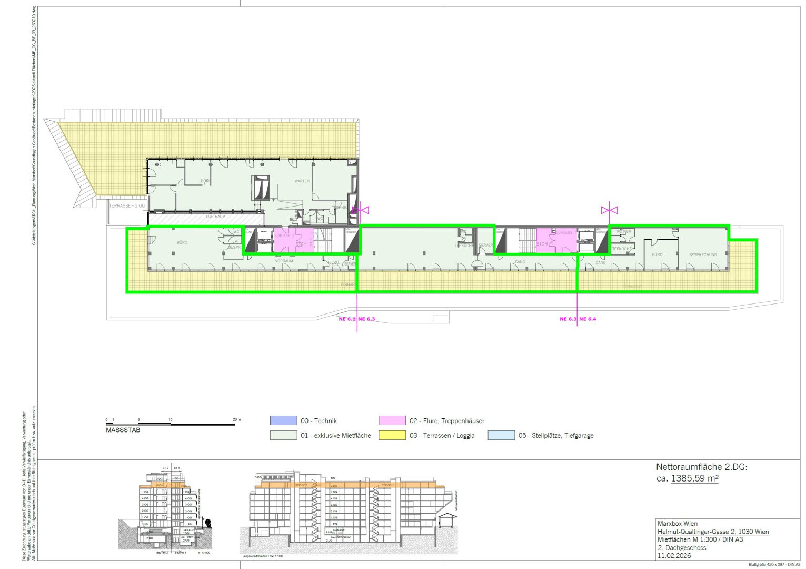The width and height of the screenshot is (806, 569).
Task: Click the 'NE 6.2' unit label
Action: coord(347,319)
